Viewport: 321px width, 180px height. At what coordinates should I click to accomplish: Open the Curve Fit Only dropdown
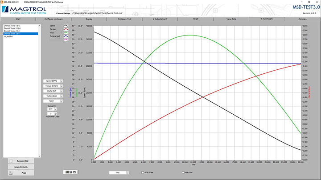point(54,109)
